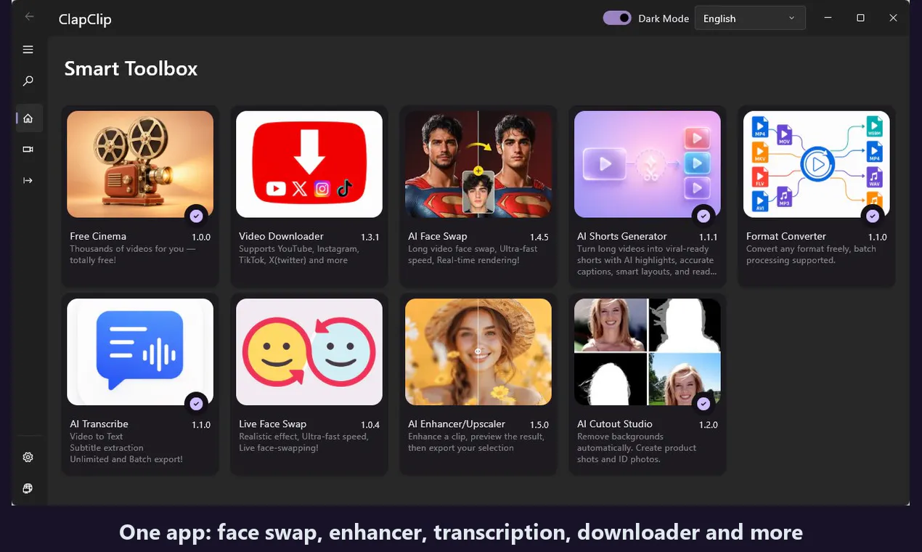Image resolution: width=922 pixels, height=552 pixels.
Task: Close the ClapClip window
Action: click(894, 18)
